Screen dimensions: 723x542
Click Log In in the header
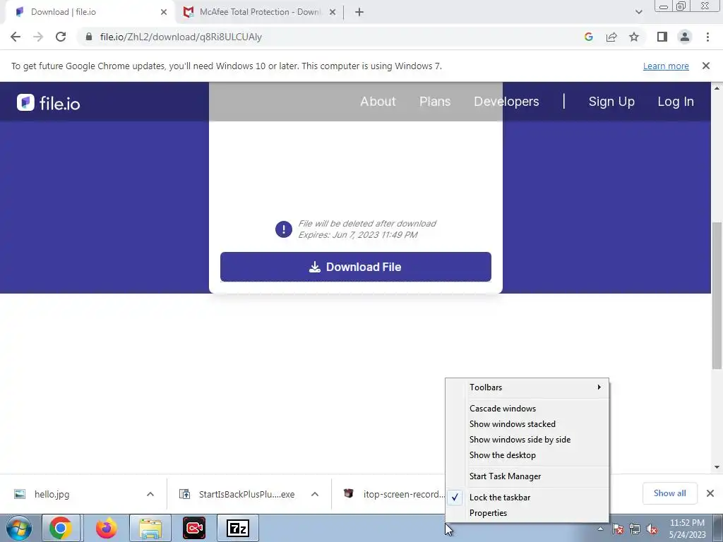676,102
